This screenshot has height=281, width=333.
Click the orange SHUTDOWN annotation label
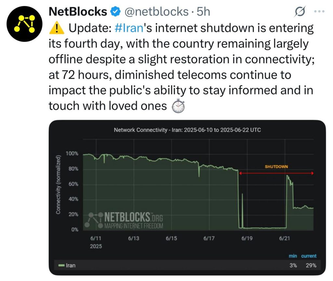pyautogui.click(x=276, y=167)
